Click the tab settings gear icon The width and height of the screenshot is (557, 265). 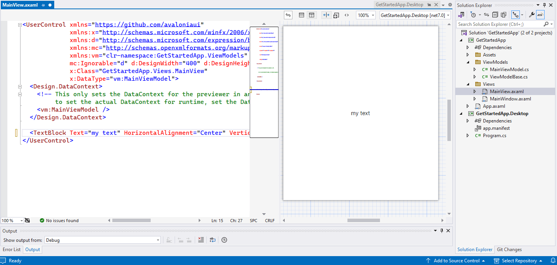point(450,5)
